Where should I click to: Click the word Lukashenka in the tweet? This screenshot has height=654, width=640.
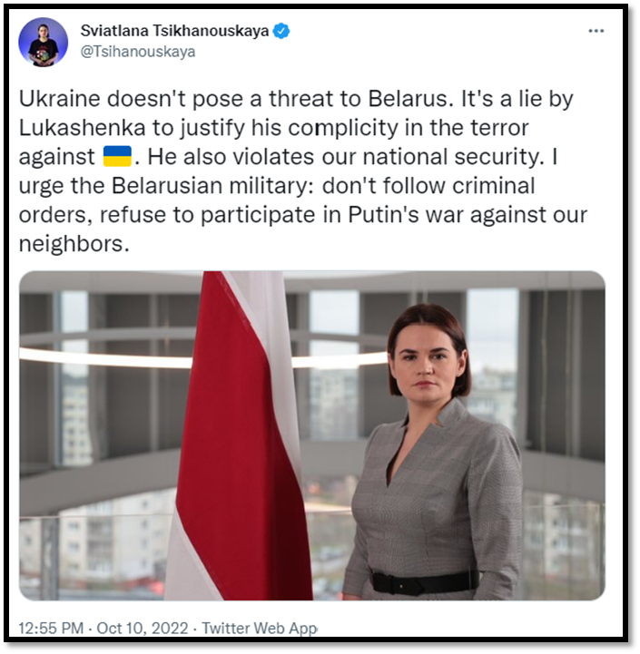[83, 128]
